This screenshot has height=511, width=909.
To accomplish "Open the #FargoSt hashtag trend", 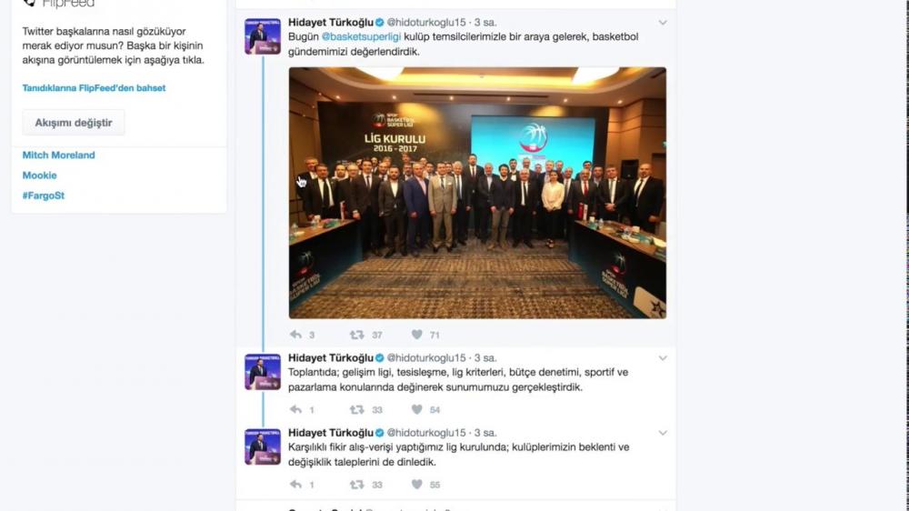I will (x=44, y=195).
